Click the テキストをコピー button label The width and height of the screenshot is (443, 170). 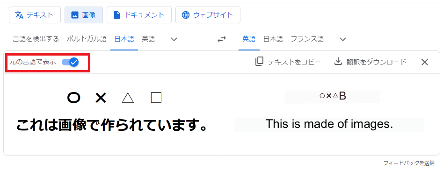point(294,62)
